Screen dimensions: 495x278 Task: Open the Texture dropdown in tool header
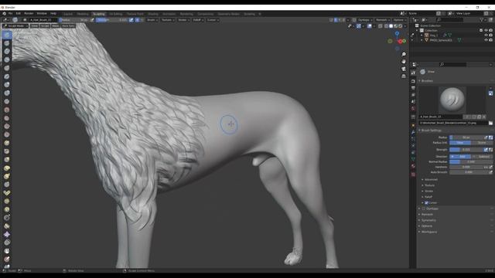[167, 20]
